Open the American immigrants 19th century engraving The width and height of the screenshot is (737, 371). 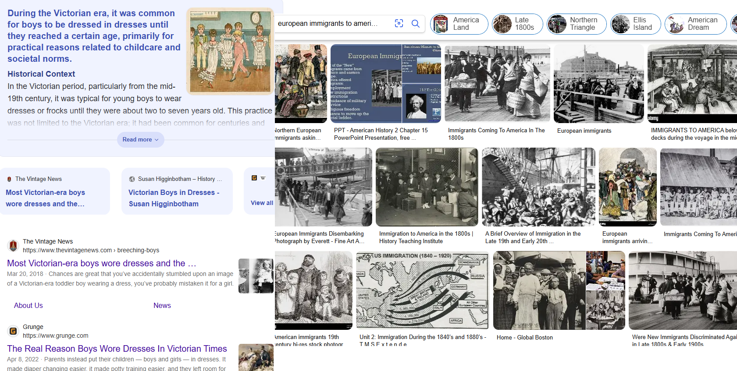[x=313, y=290]
